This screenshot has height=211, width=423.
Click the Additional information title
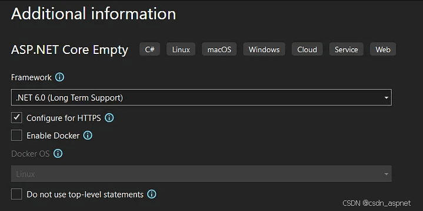pos(94,13)
